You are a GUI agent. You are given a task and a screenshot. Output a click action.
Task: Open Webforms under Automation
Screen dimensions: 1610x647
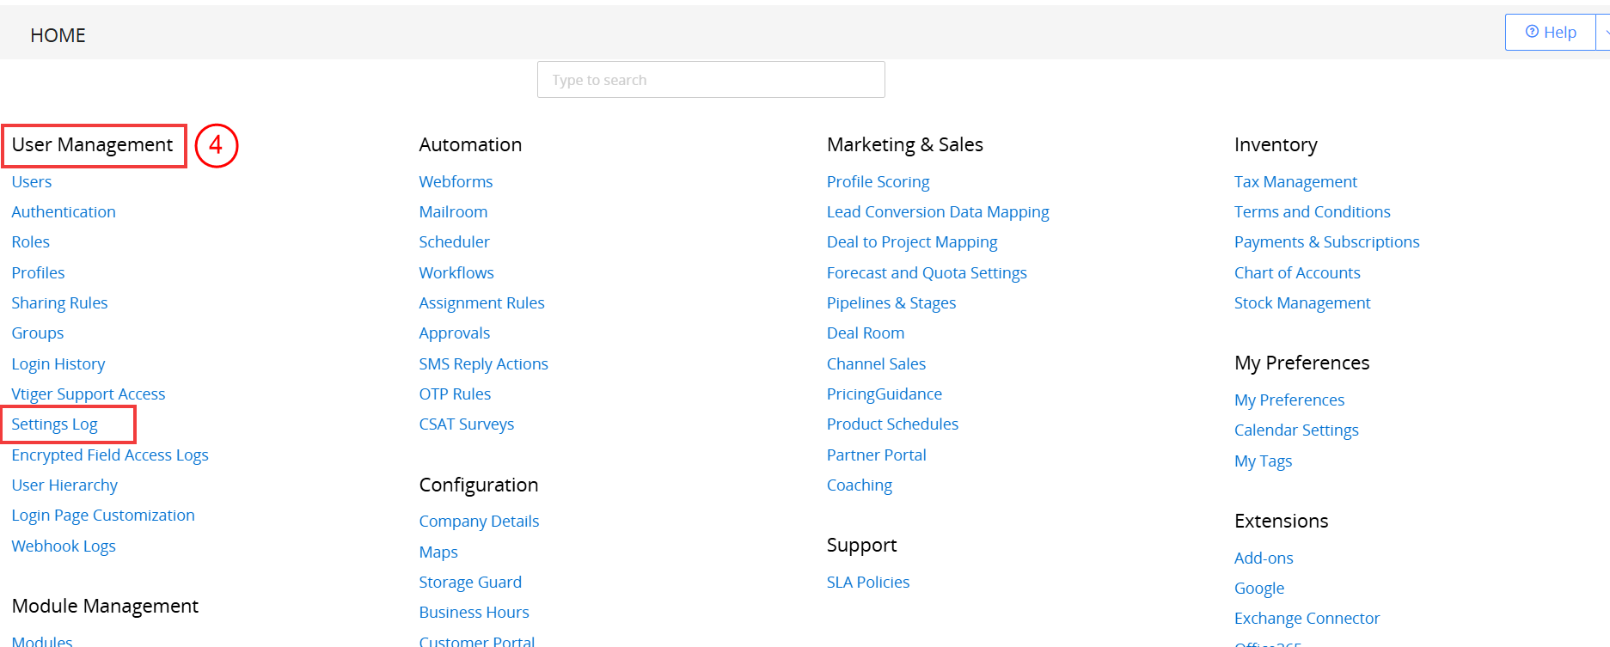point(456,182)
